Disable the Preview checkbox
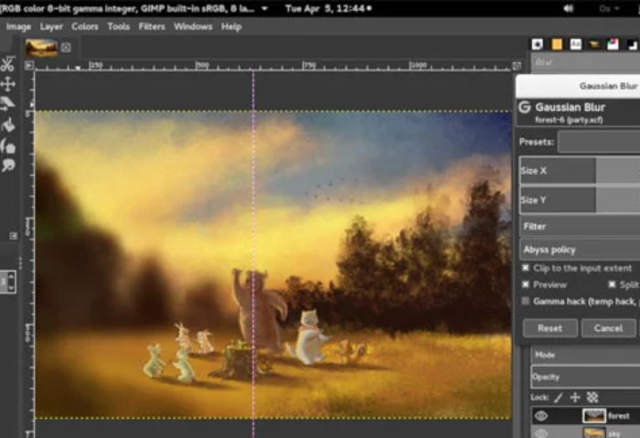Screen dimensions: 640x438 526,284
